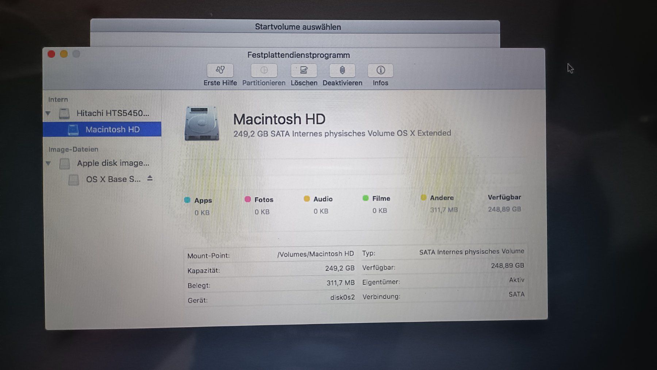Click the OS X Base System volume icon
The image size is (657, 370).
point(74,180)
